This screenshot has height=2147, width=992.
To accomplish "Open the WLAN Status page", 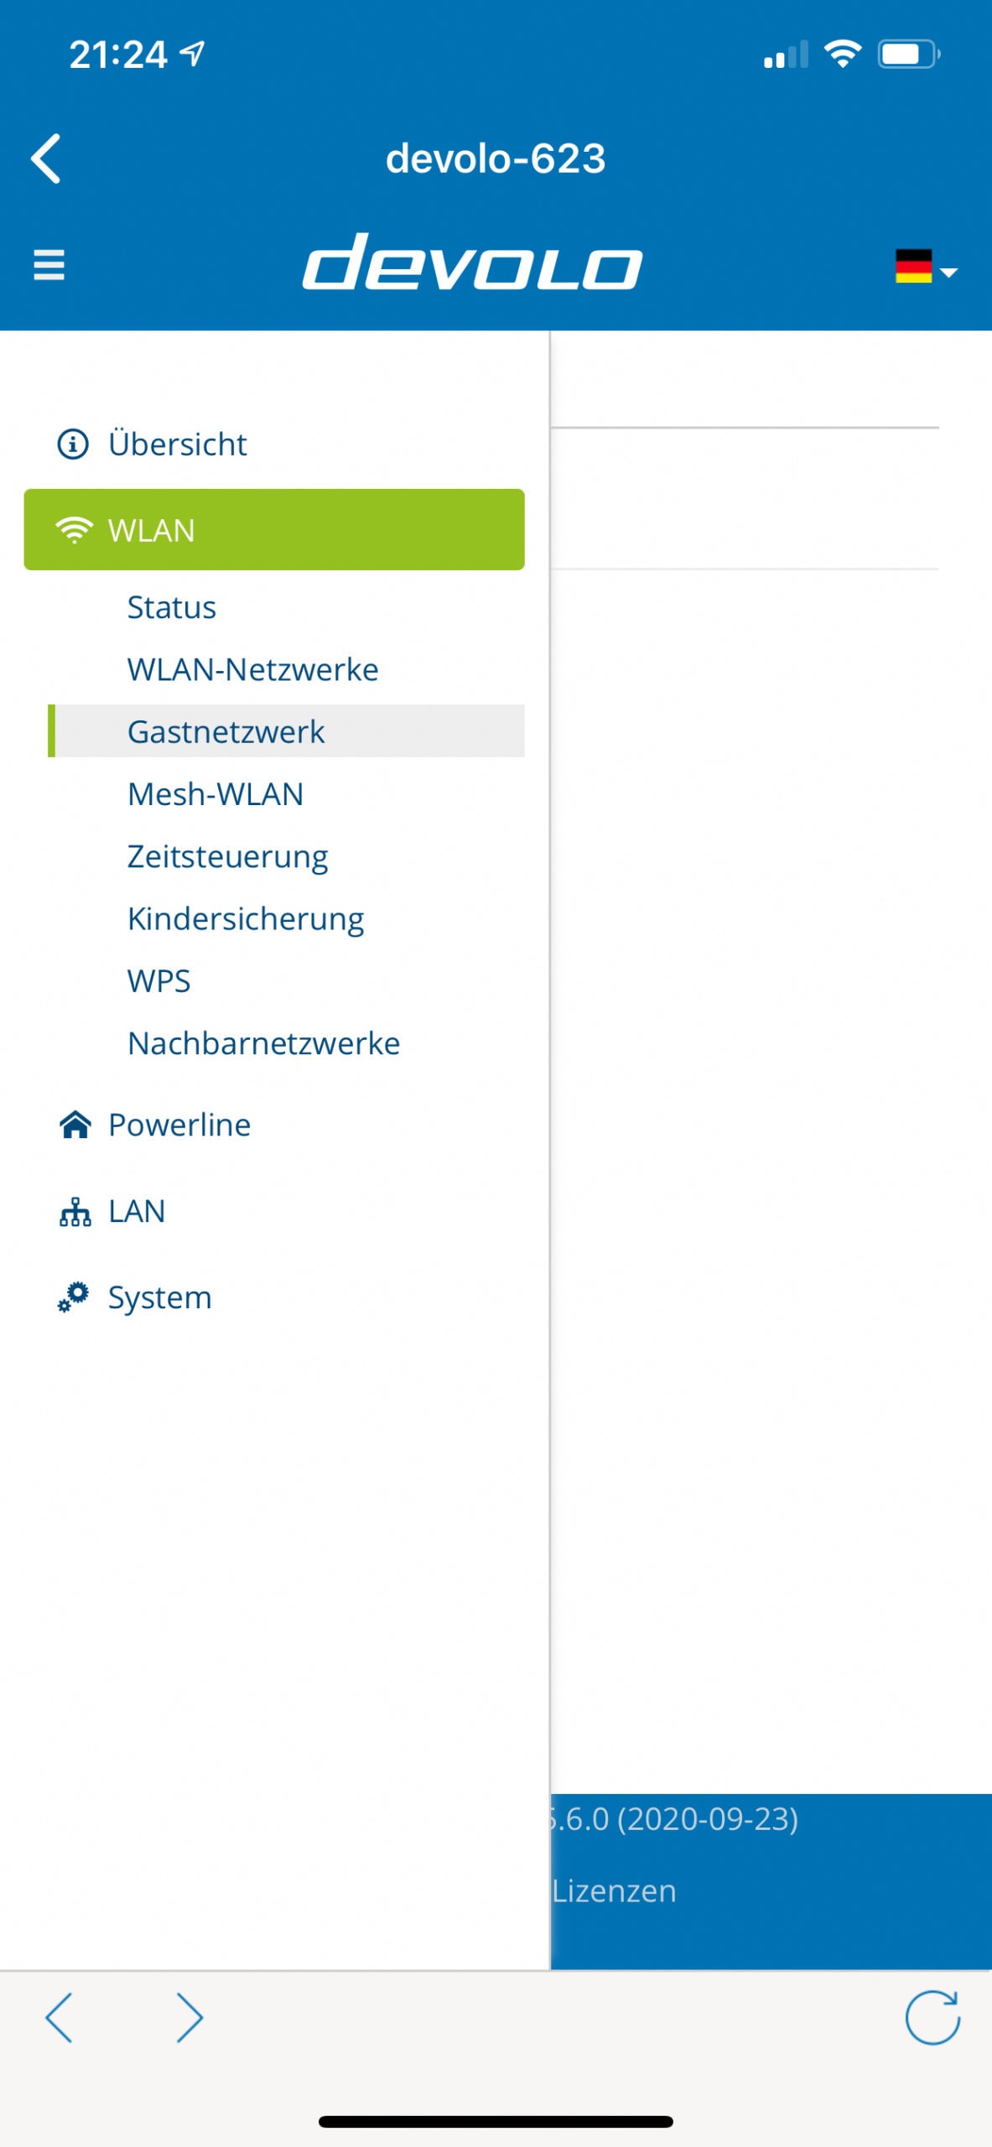I will click(x=171, y=607).
